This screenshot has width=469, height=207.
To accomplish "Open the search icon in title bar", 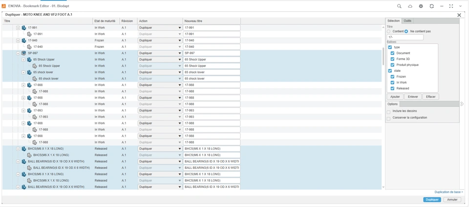I will pyautogui.click(x=399, y=6).
